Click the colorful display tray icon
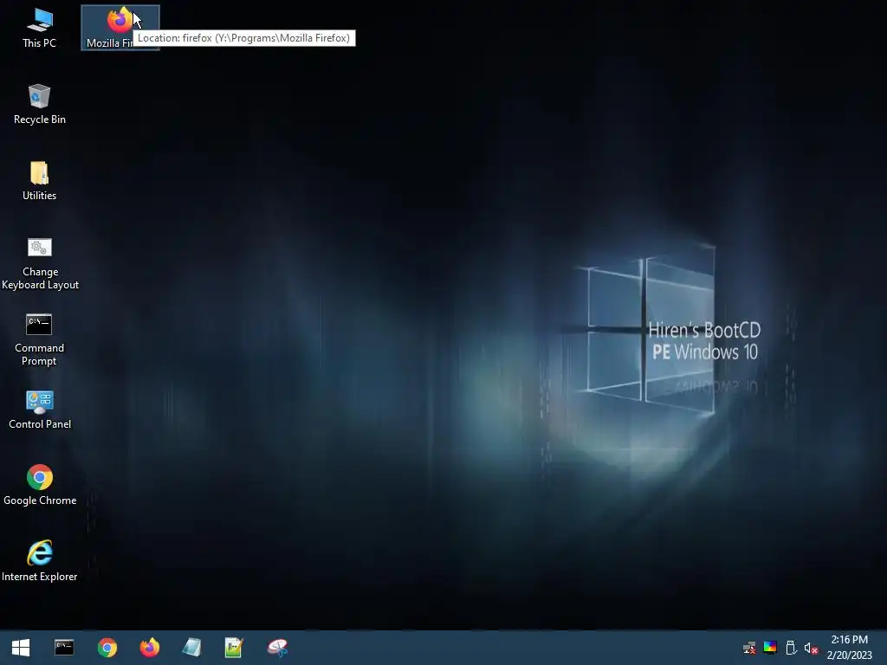 point(770,648)
